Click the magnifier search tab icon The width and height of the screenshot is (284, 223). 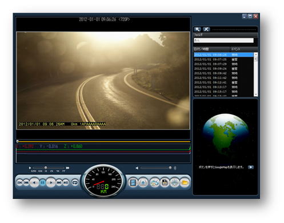197,29
